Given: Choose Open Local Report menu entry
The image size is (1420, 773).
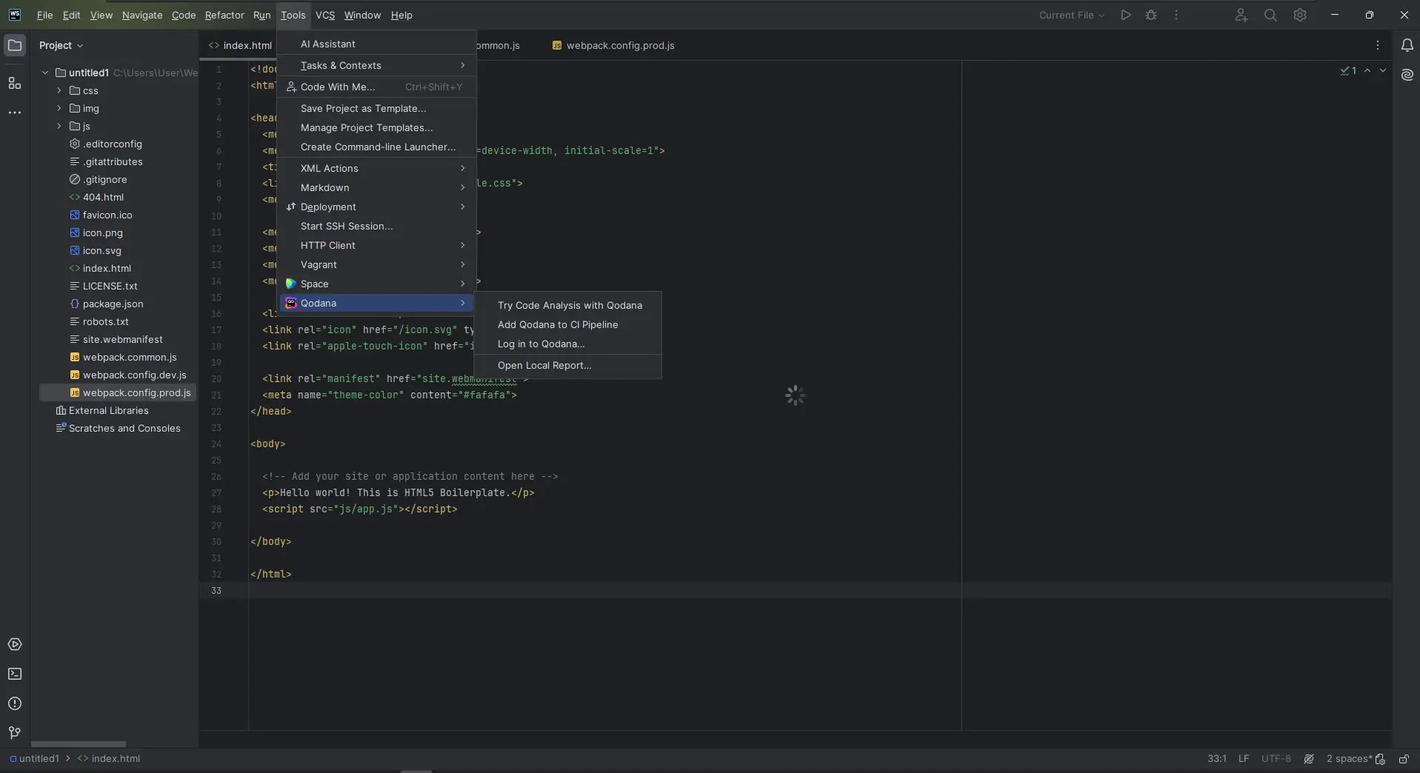Looking at the screenshot, I should (x=544, y=365).
